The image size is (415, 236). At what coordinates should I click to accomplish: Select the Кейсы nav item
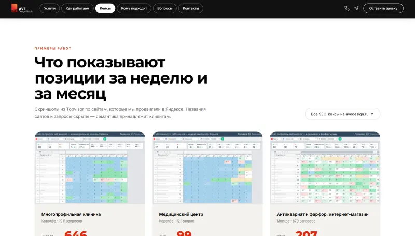pos(105,8)
